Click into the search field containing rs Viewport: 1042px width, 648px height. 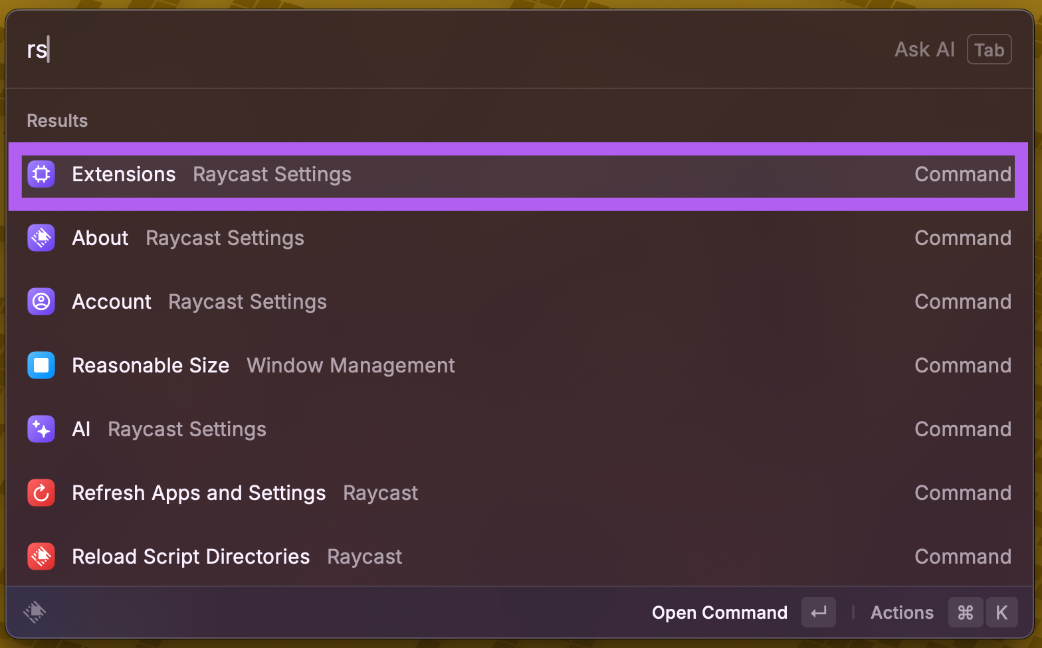399,50
